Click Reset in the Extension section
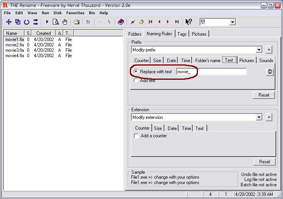The image size is (283, 199). [x=265, y=162]
